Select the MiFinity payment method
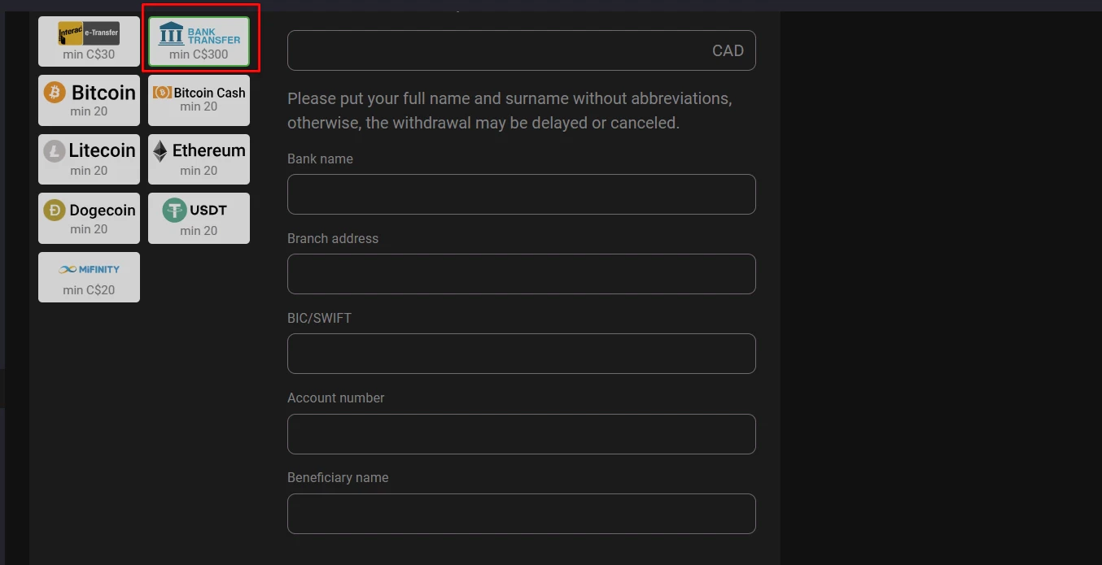1102x565 pixels. click(89, 277)
